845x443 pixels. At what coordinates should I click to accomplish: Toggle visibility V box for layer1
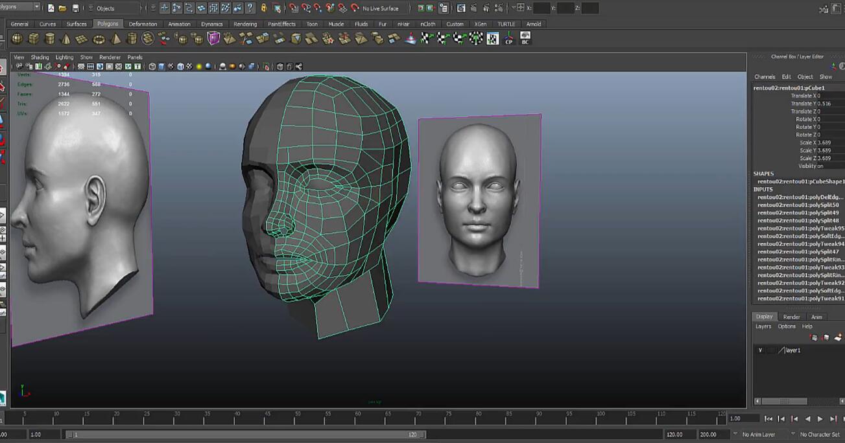(760, 350)
